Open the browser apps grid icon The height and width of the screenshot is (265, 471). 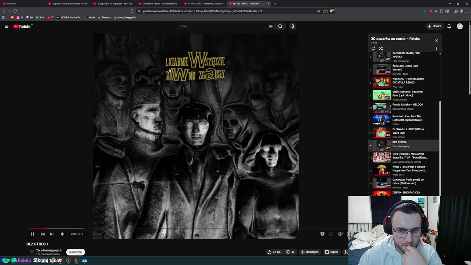(4, 17)
